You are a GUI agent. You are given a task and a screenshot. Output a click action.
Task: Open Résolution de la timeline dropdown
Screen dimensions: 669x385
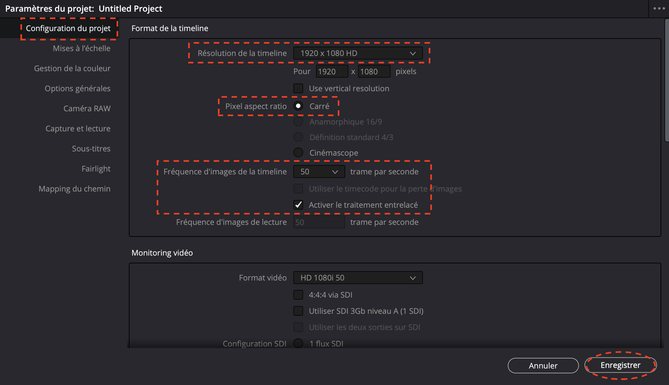(x=358, y=53)
